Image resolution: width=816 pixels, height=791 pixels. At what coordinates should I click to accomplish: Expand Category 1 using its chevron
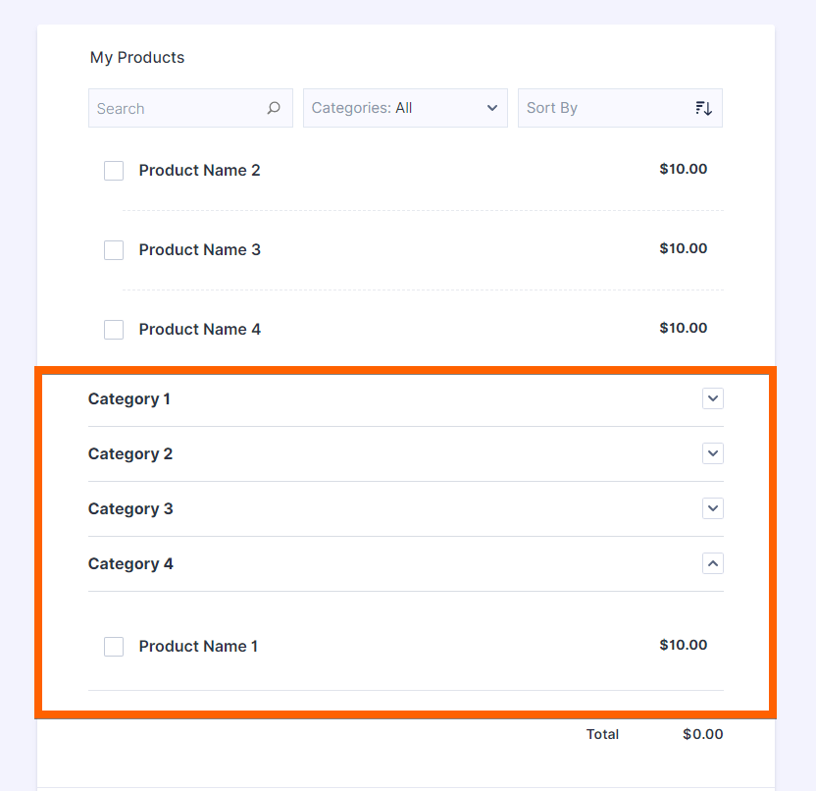[713, 398]
